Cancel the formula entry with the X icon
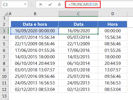 [41, 4]
